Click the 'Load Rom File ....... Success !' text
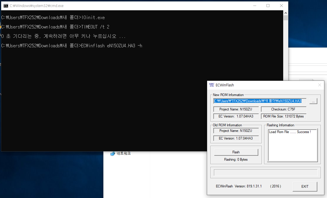This screenshot has height=198, width=327. pos(290,132)
